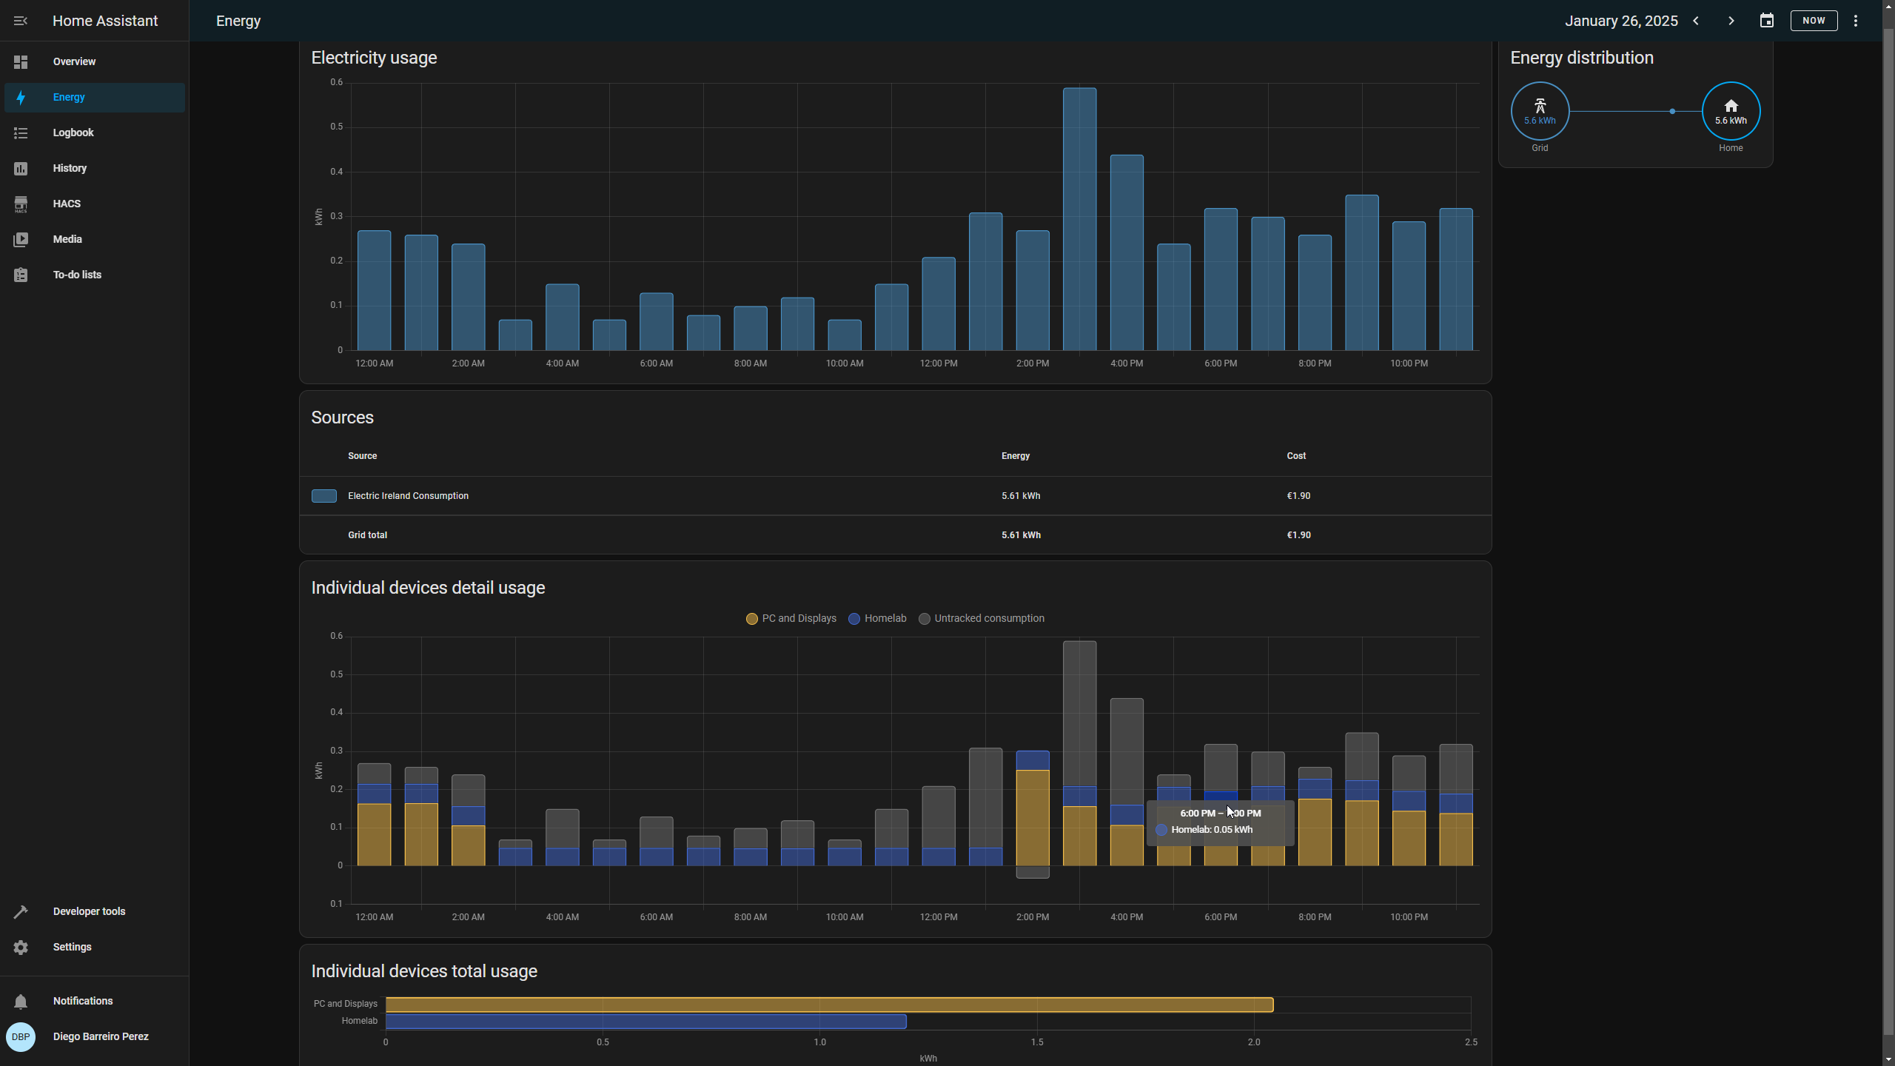Image resolution: width=1895 pixels, height=1066 pixels.
Task: Toggle Homelab series in chart legend
Action: (x=877, y=619)
